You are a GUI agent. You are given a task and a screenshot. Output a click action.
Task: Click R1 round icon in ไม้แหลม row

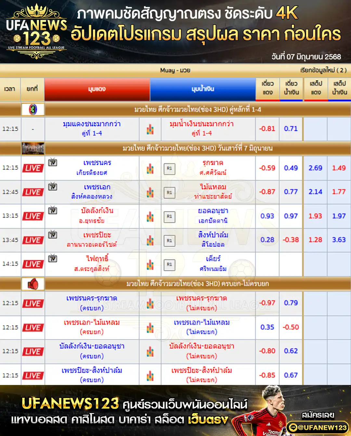[x=169, y=192]
